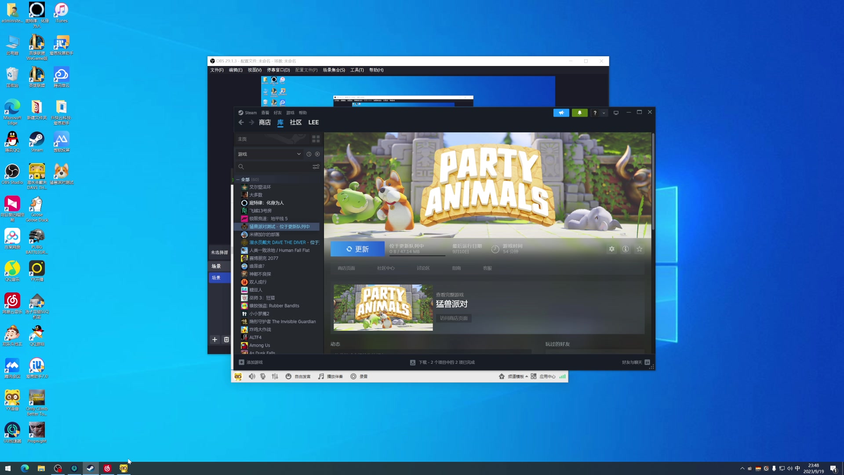This screenshot has height=475, width=844.
Task: Toggle ready-to-play filter icon in library
Action: pyautogui.click(x=317, y=154)
